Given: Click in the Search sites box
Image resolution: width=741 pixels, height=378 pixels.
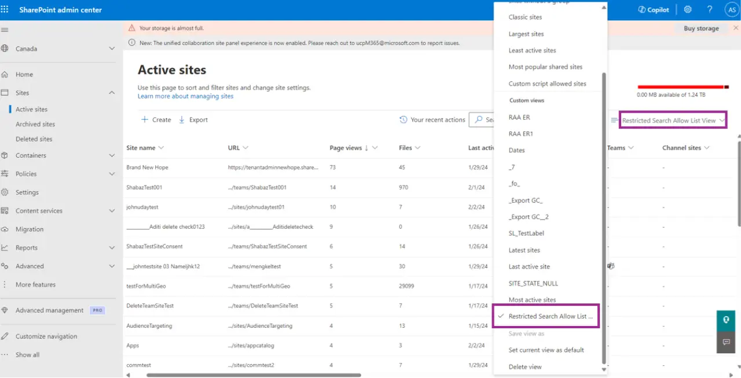Looking at the screenshot, I should click(482, 120).
